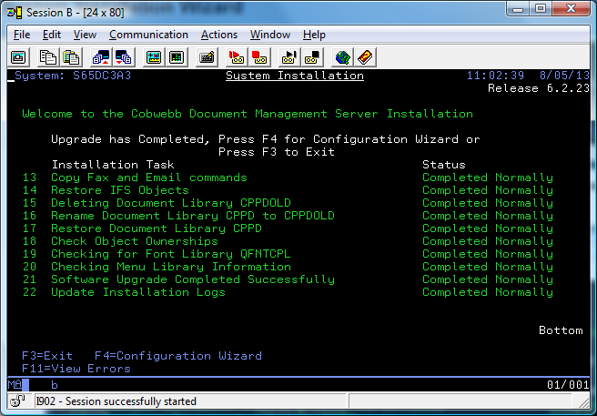
Task: Click the time '11:02:39'
Action: (x=495, y=76)
